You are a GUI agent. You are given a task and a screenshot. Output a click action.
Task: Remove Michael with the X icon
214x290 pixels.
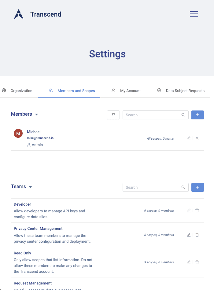tap(197, 138)
